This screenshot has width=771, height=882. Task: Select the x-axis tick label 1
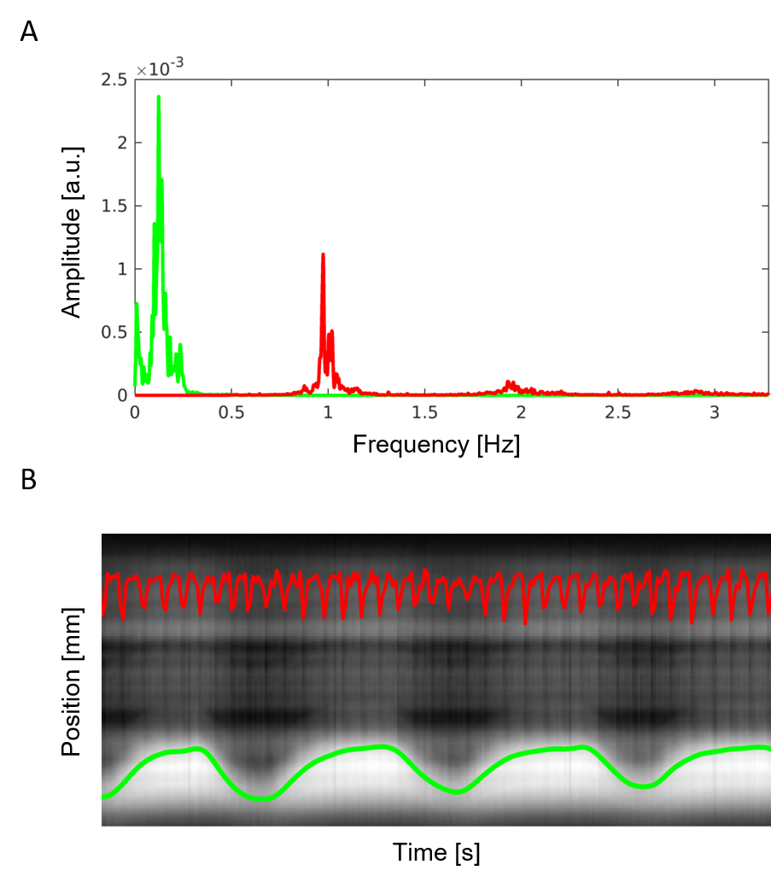pos(328,412)
